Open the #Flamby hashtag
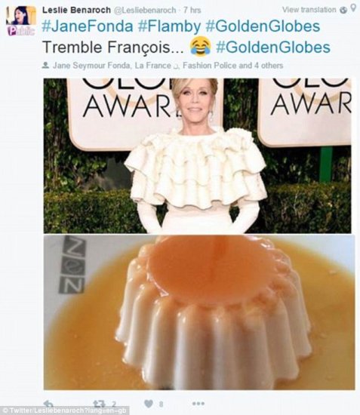Image resolution: width=360 pixels, height=415 pixels. 169,26
